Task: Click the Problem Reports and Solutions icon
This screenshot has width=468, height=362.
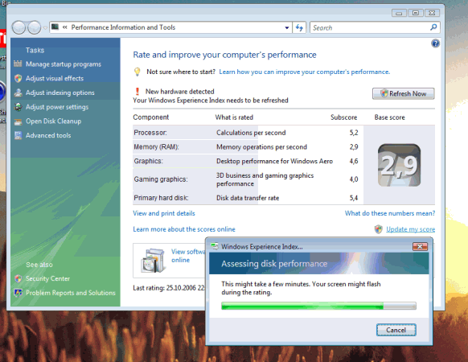Action: coord(18,293)
